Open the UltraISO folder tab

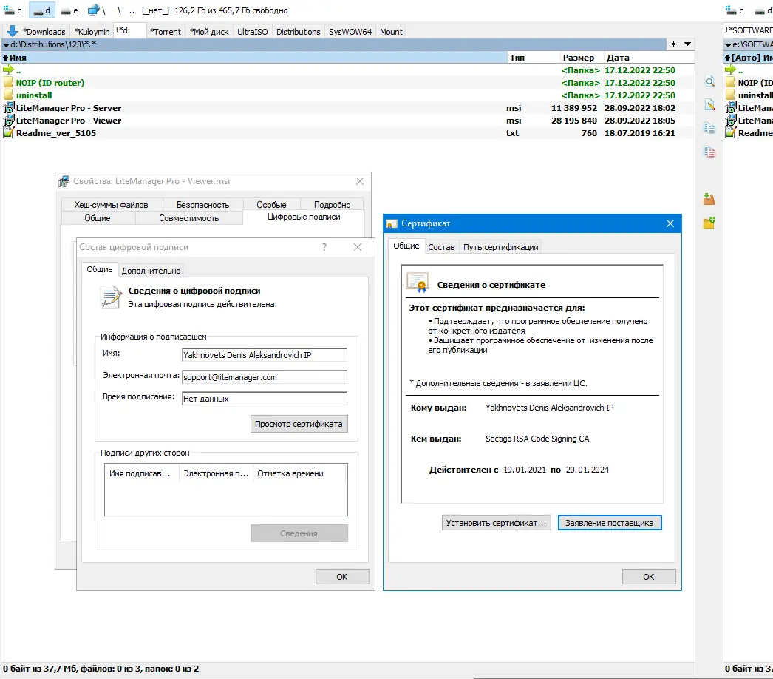point(253,32)
